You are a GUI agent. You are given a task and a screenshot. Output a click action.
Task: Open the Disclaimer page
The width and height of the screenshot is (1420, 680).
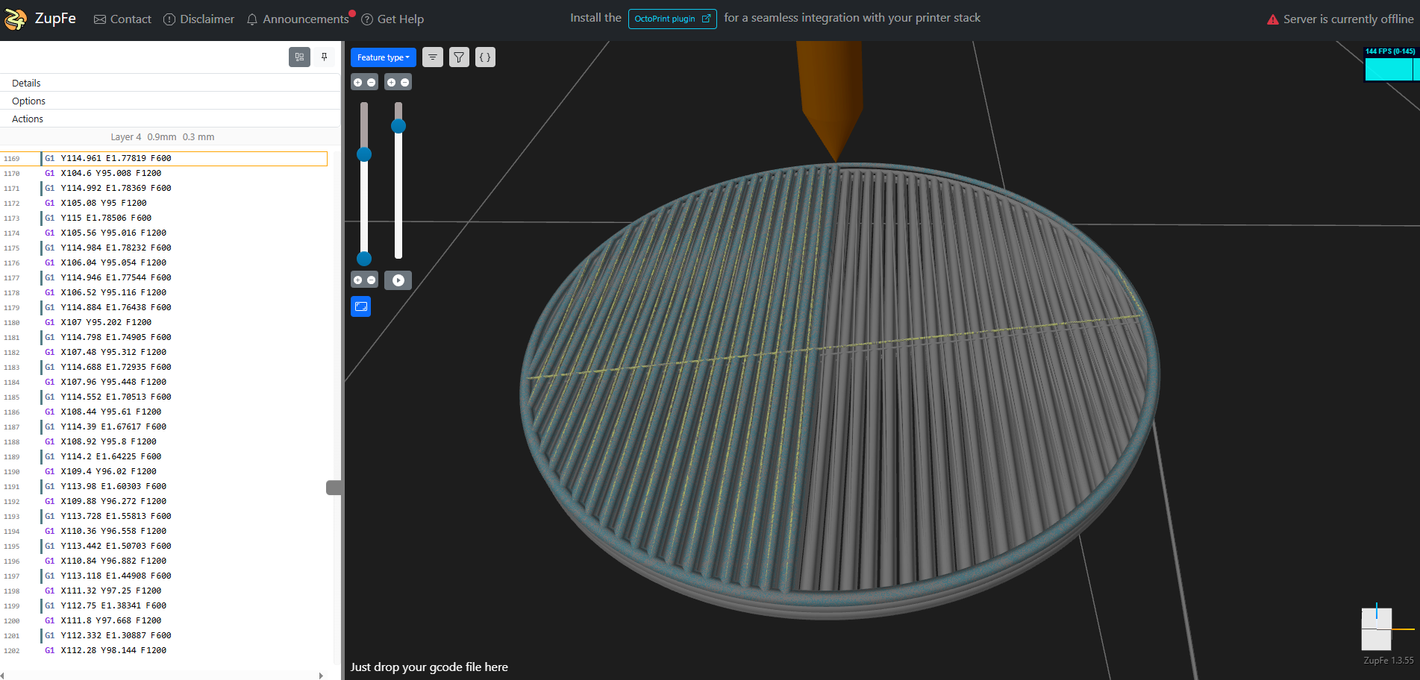[198, 19]
